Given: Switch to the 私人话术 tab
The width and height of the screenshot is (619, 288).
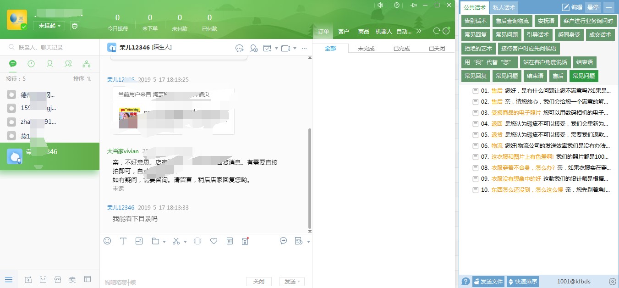Looking at the screenshot, I should (x=504, y=8).
